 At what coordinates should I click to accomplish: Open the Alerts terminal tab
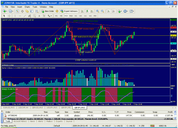coord(40,121)
